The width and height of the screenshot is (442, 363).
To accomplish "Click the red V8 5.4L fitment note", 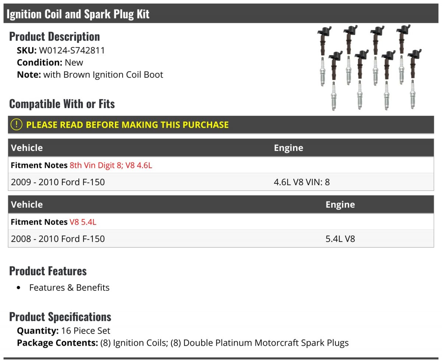I will coord(83,222).
